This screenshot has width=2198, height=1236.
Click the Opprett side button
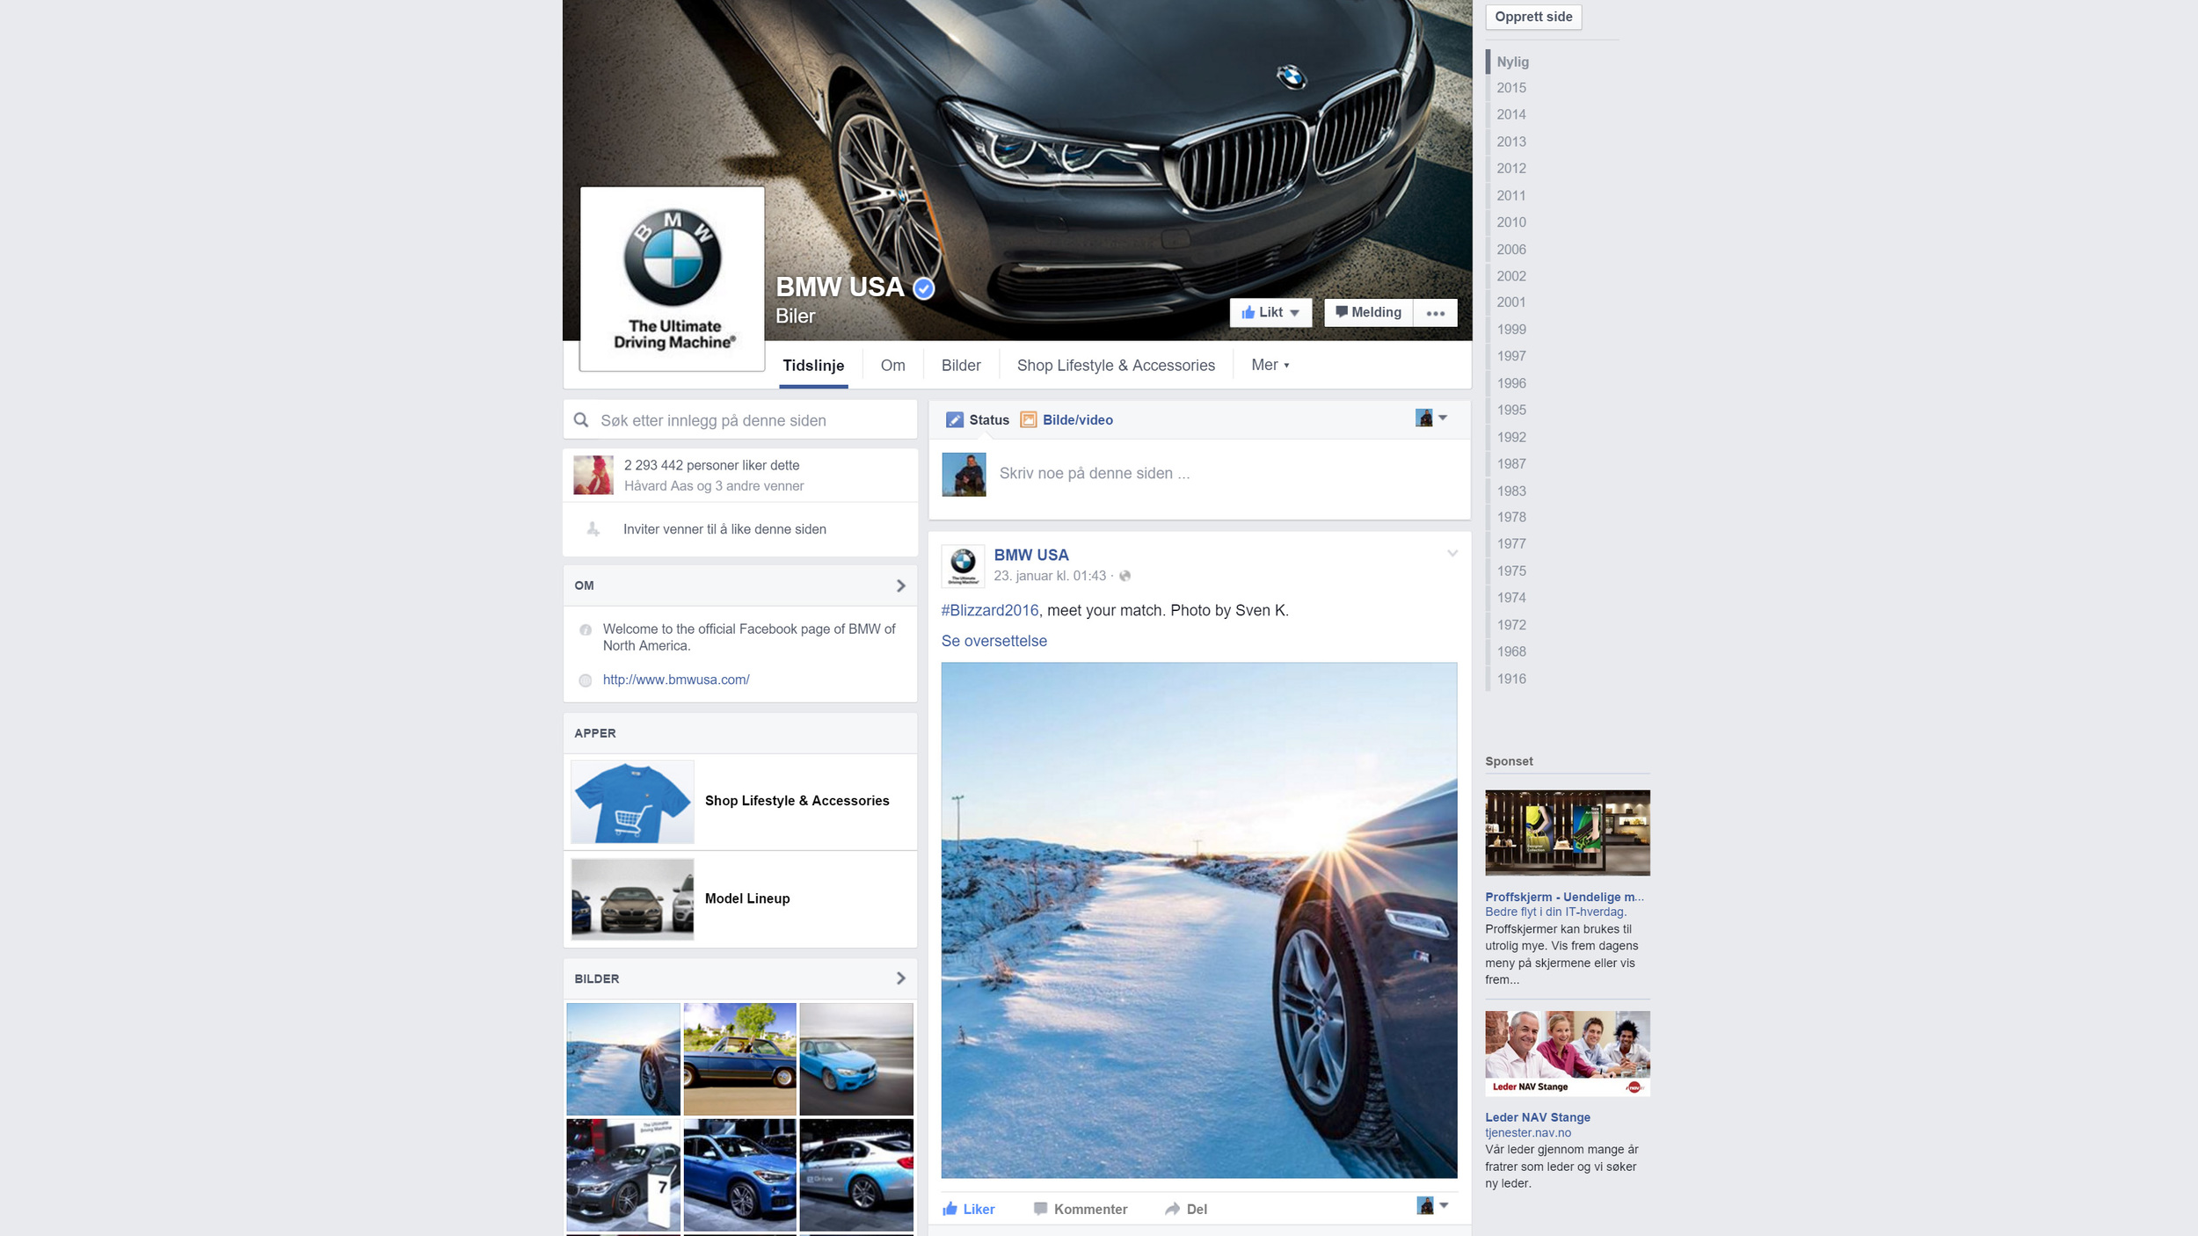[x=1533, y=17]
